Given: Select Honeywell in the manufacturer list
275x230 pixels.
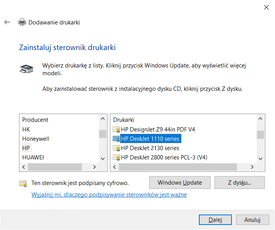Looking at the screenshot, I should [x=36, y=138].
